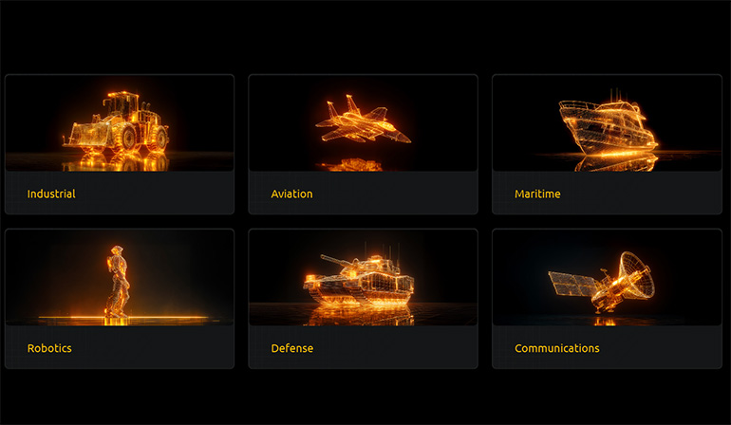The image size is (731, 425).
Task: Click the satellite's solar panel graphic
Action: (572, 285)
